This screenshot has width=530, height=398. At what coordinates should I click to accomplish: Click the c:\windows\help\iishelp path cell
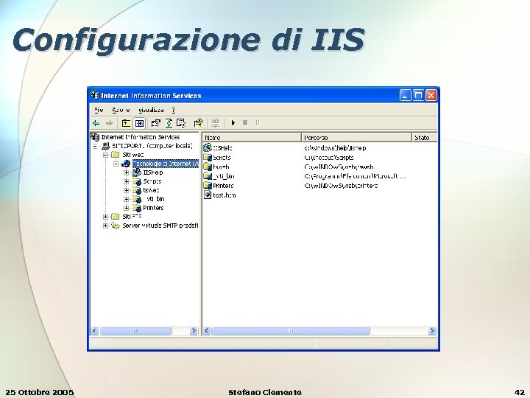(336, 148)
